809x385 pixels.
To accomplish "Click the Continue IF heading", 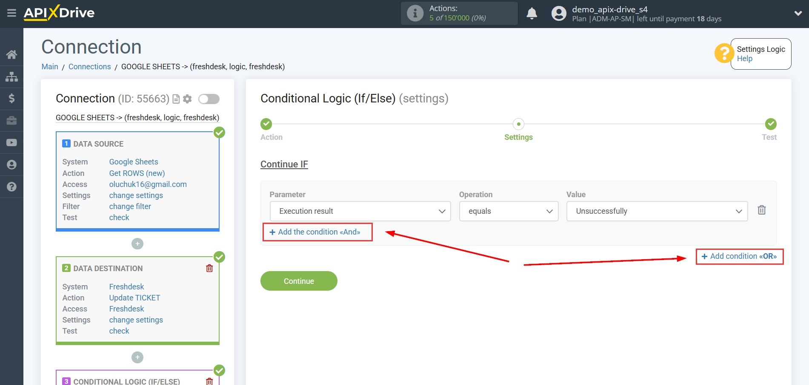I will (284, 164).
